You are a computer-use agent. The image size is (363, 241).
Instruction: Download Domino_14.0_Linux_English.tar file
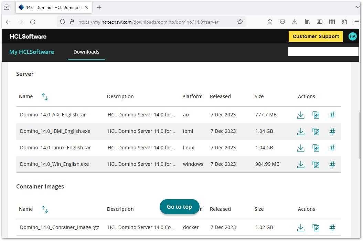(x=300, y=148)
